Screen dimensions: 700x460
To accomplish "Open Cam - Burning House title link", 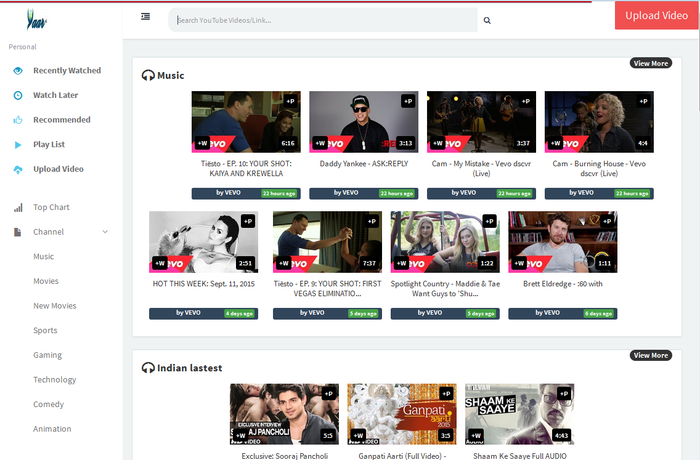I will [599, 169].
